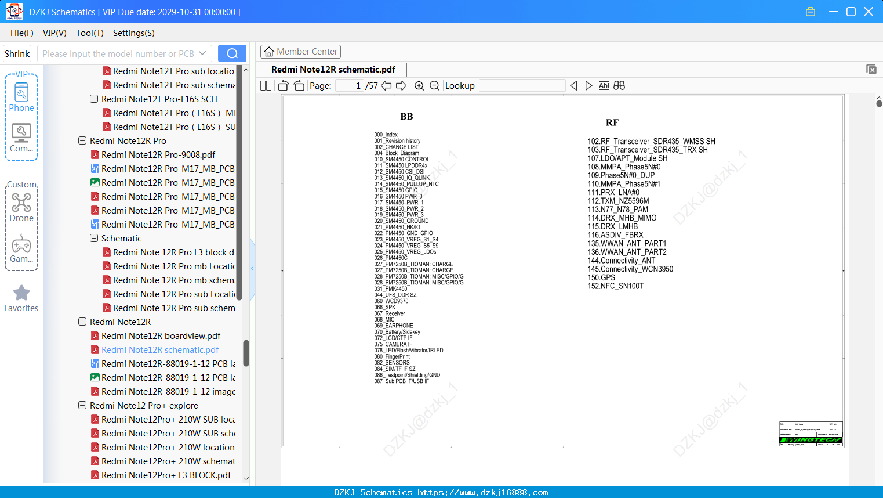Click the blue search button
The image size is (883, 498).
[232, 53]
